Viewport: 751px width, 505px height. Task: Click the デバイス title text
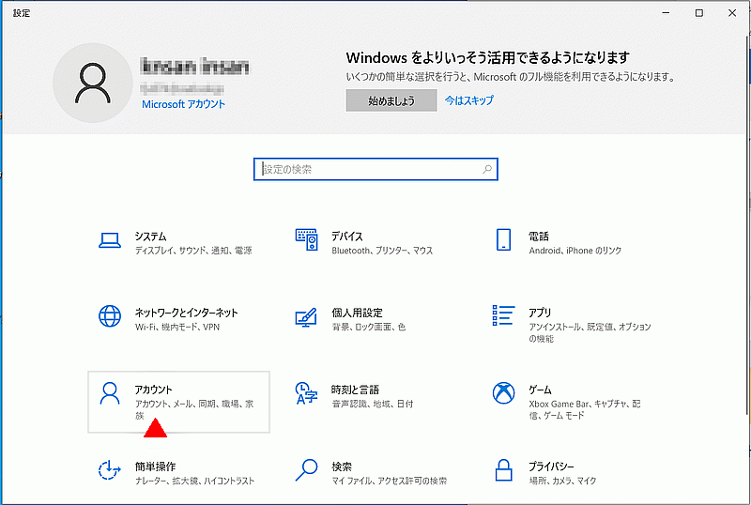click(347, 237)
